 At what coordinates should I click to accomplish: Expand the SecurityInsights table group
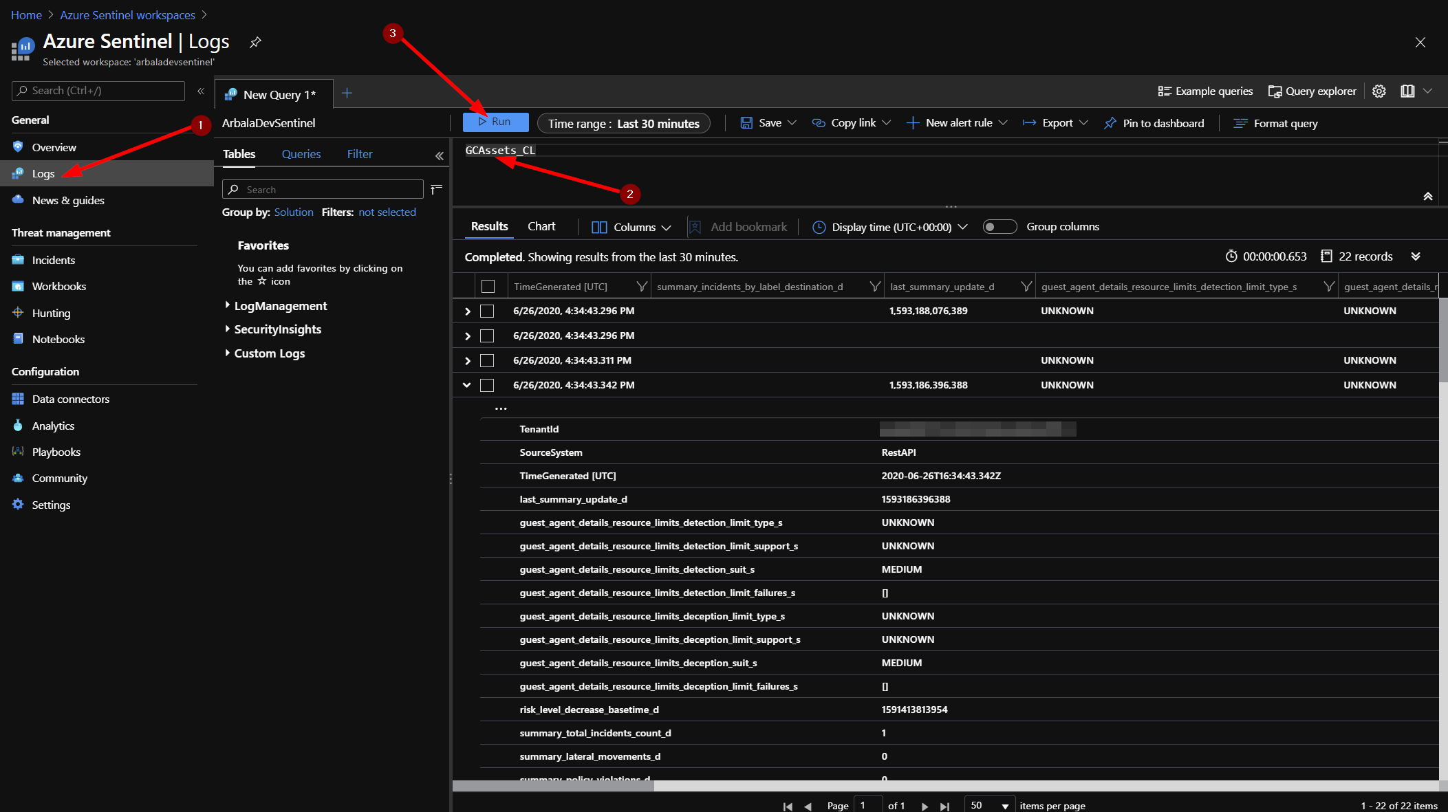[x=228, y=329]
